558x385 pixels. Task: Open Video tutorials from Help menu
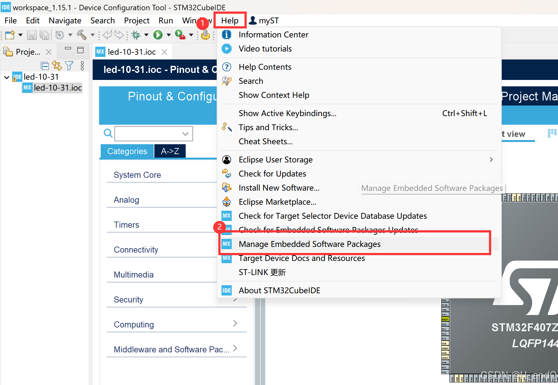[x=359, y=49]
